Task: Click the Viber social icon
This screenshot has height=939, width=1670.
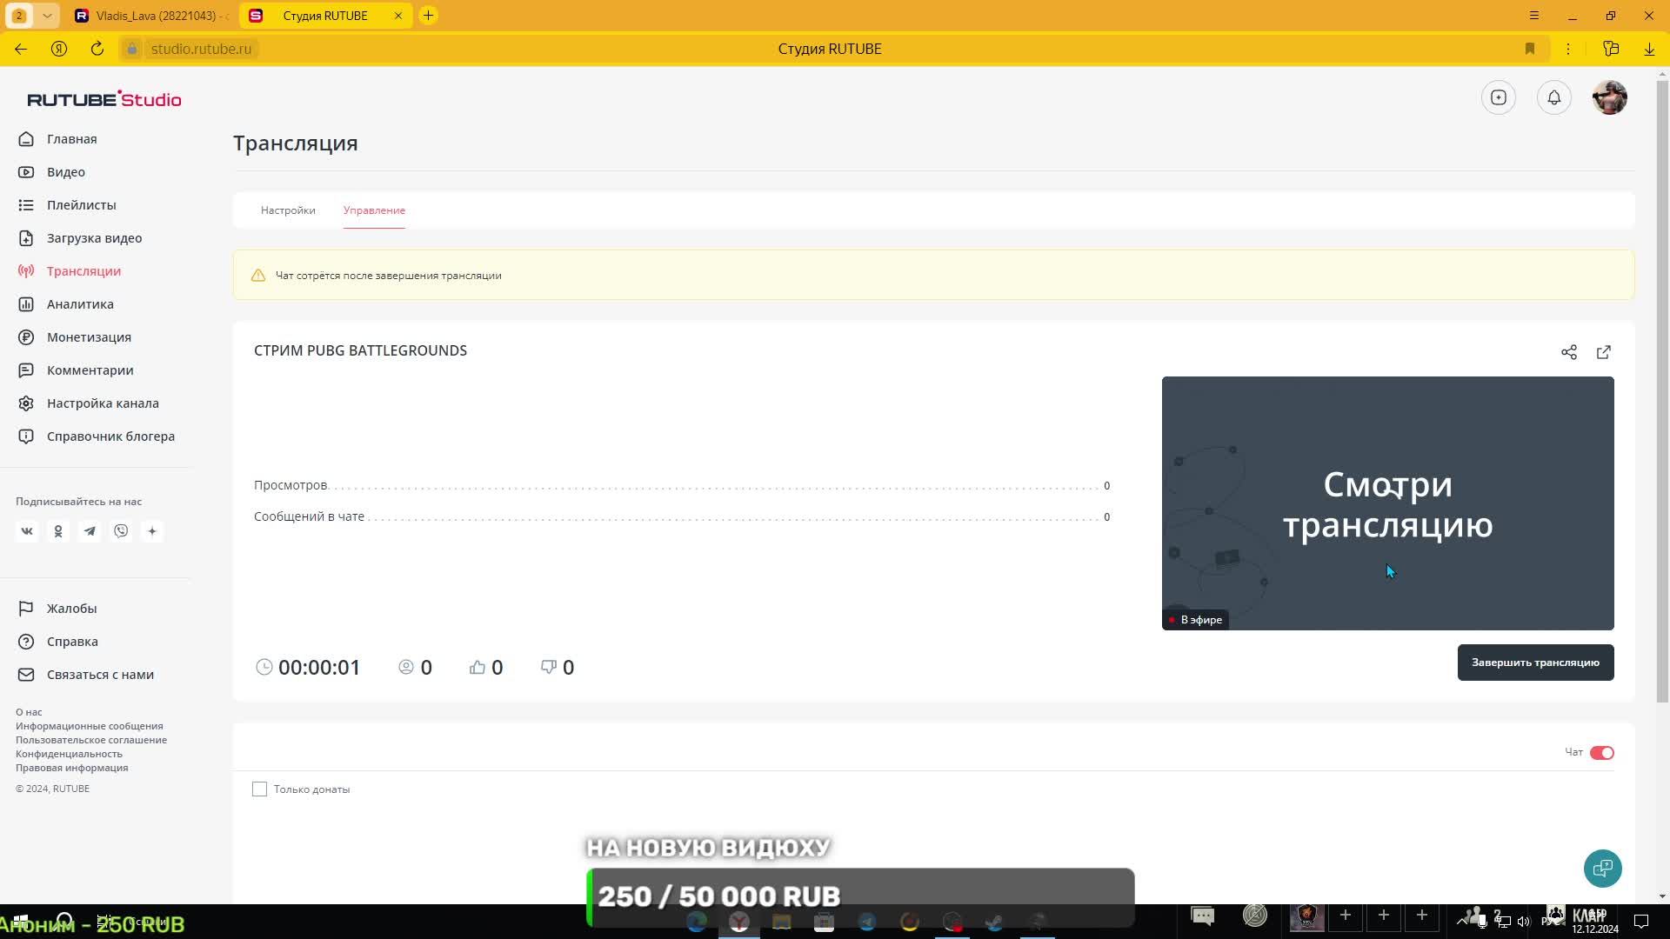Action: [x=121, y=531]
